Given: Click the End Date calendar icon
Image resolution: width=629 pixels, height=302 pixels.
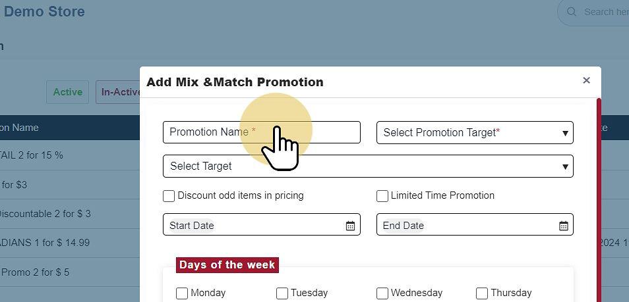Looking at the screenshot, I should coord(564,226).
